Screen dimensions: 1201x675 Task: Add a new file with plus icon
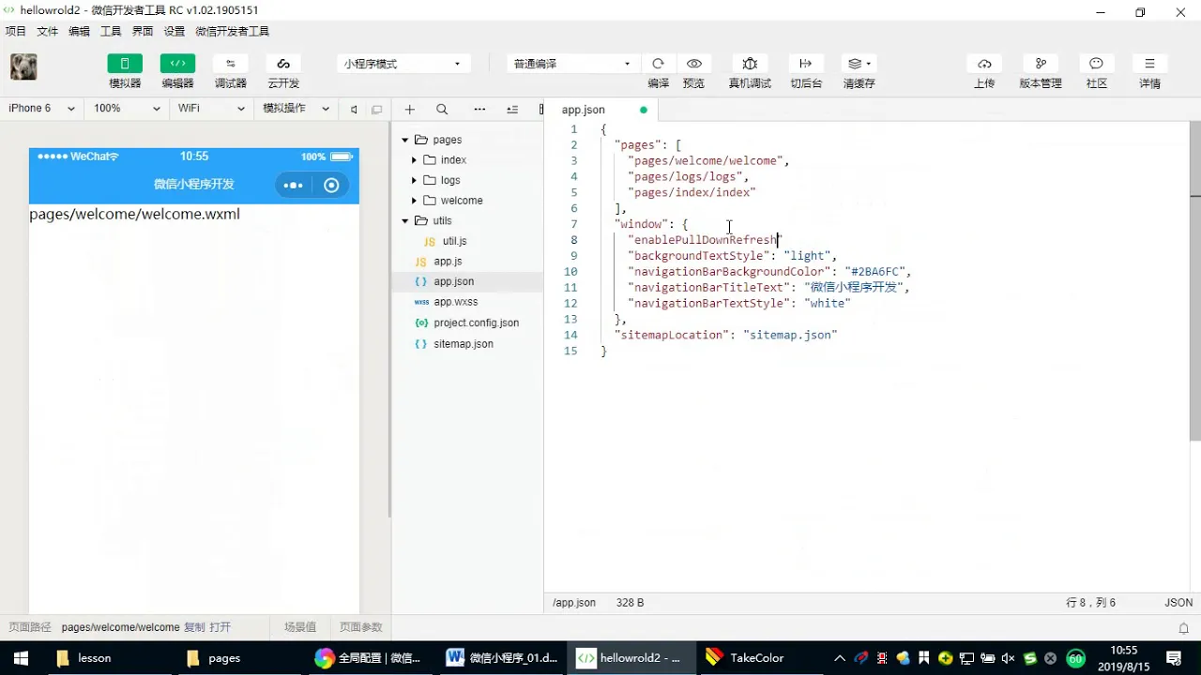[410, 110]
